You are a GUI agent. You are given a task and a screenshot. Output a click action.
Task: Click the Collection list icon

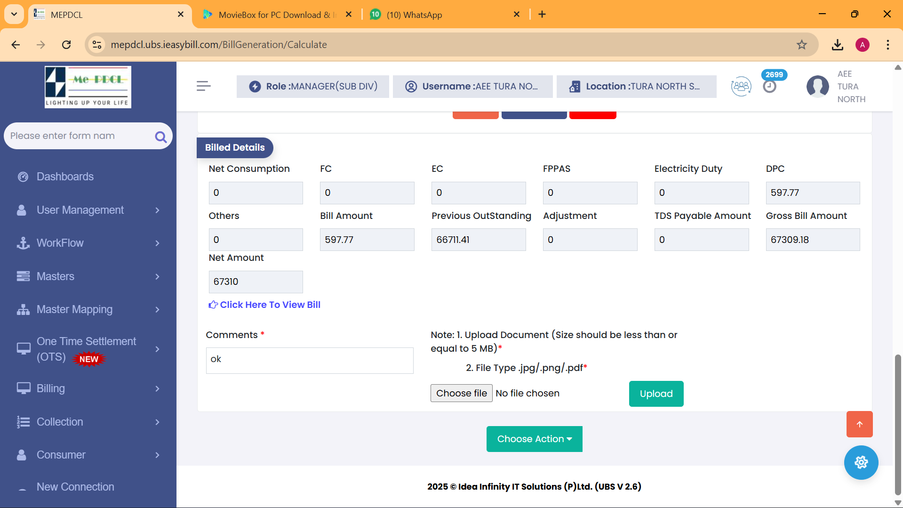coord(23,422)
